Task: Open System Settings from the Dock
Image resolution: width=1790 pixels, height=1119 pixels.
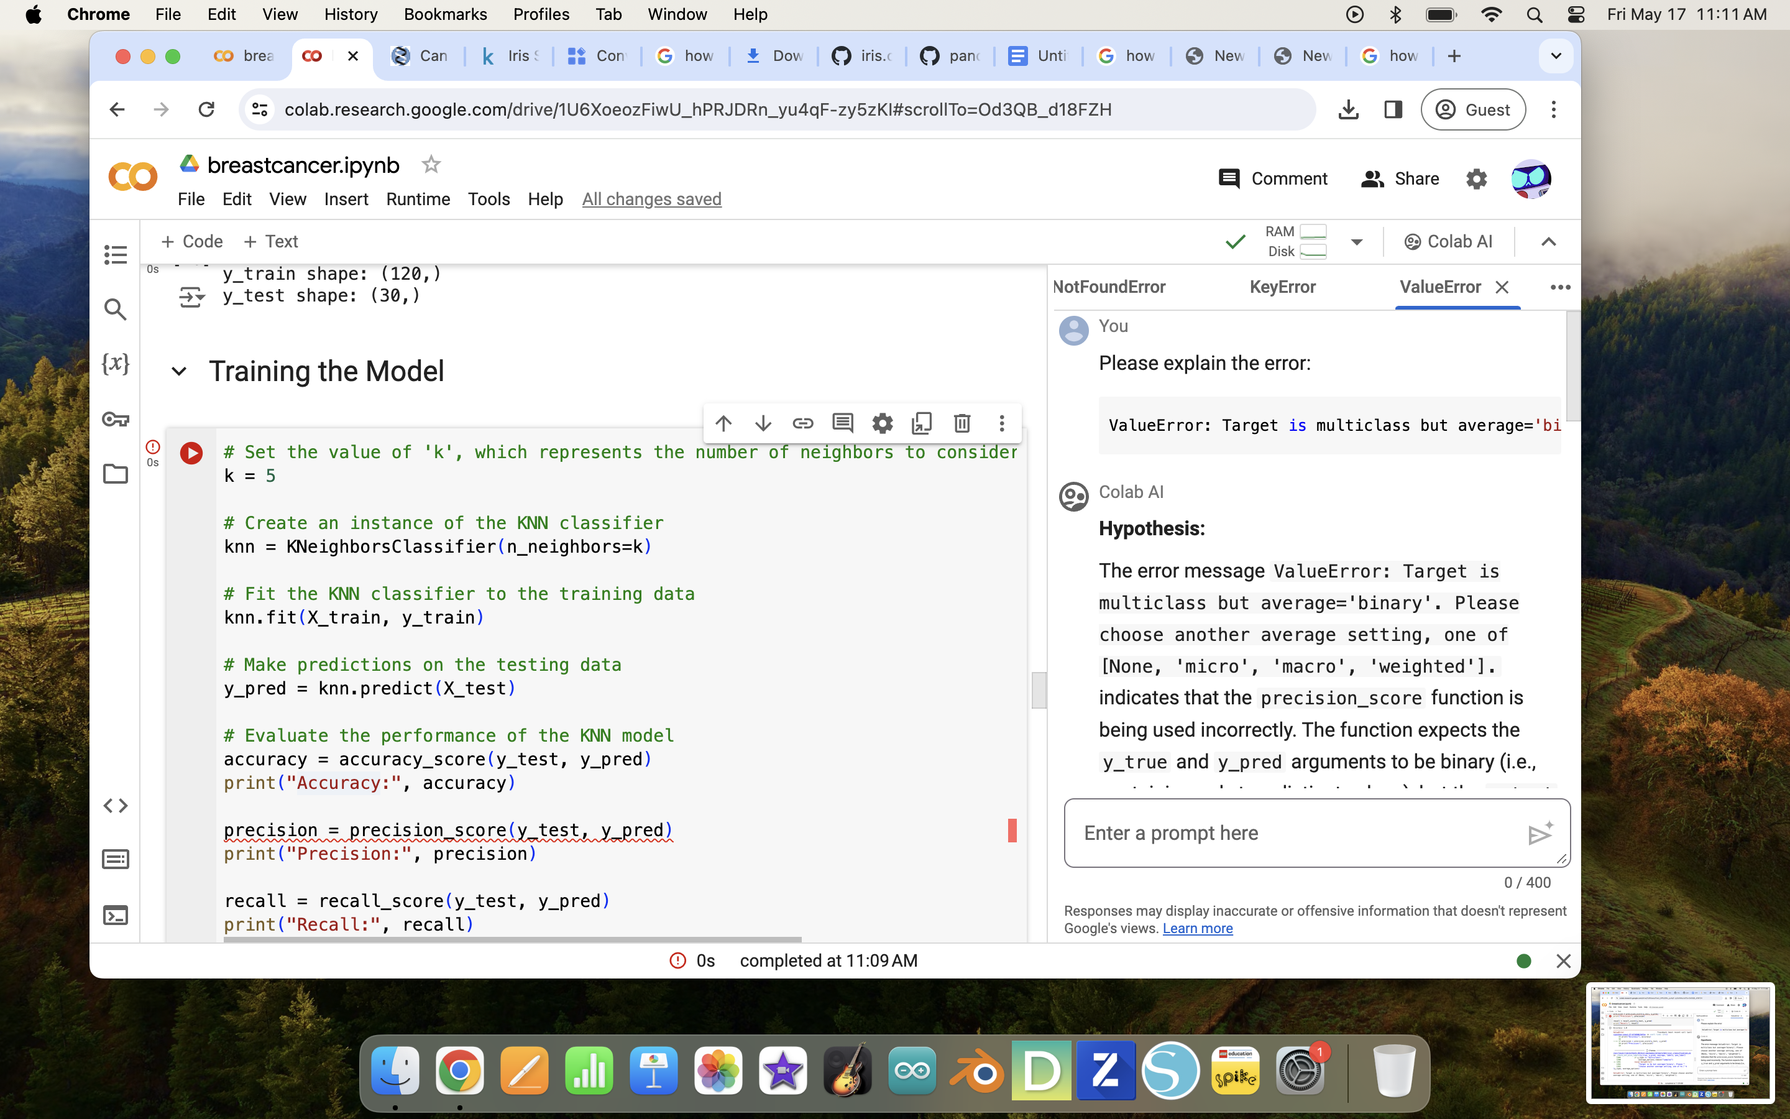Action: pos(1300,1071)
